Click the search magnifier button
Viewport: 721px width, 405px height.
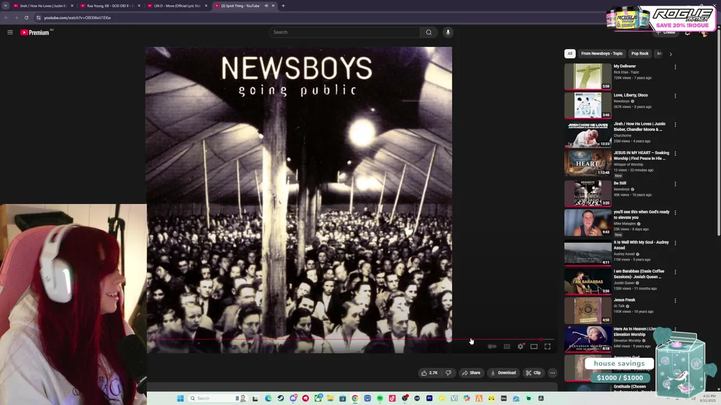[x=429, y=32]
